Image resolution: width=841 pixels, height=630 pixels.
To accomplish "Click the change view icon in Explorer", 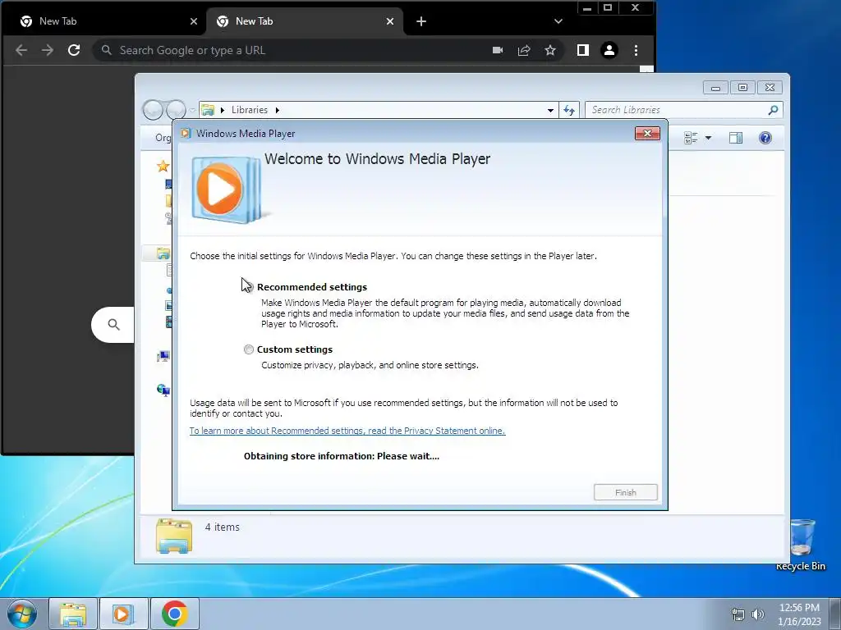I will coord(691,138).
